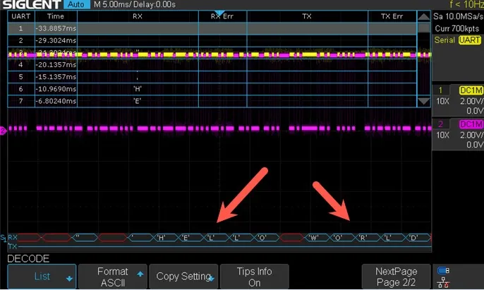Toggle Tips Info On setting
This screenshot has height=290, width=484.
coord(254,277)
